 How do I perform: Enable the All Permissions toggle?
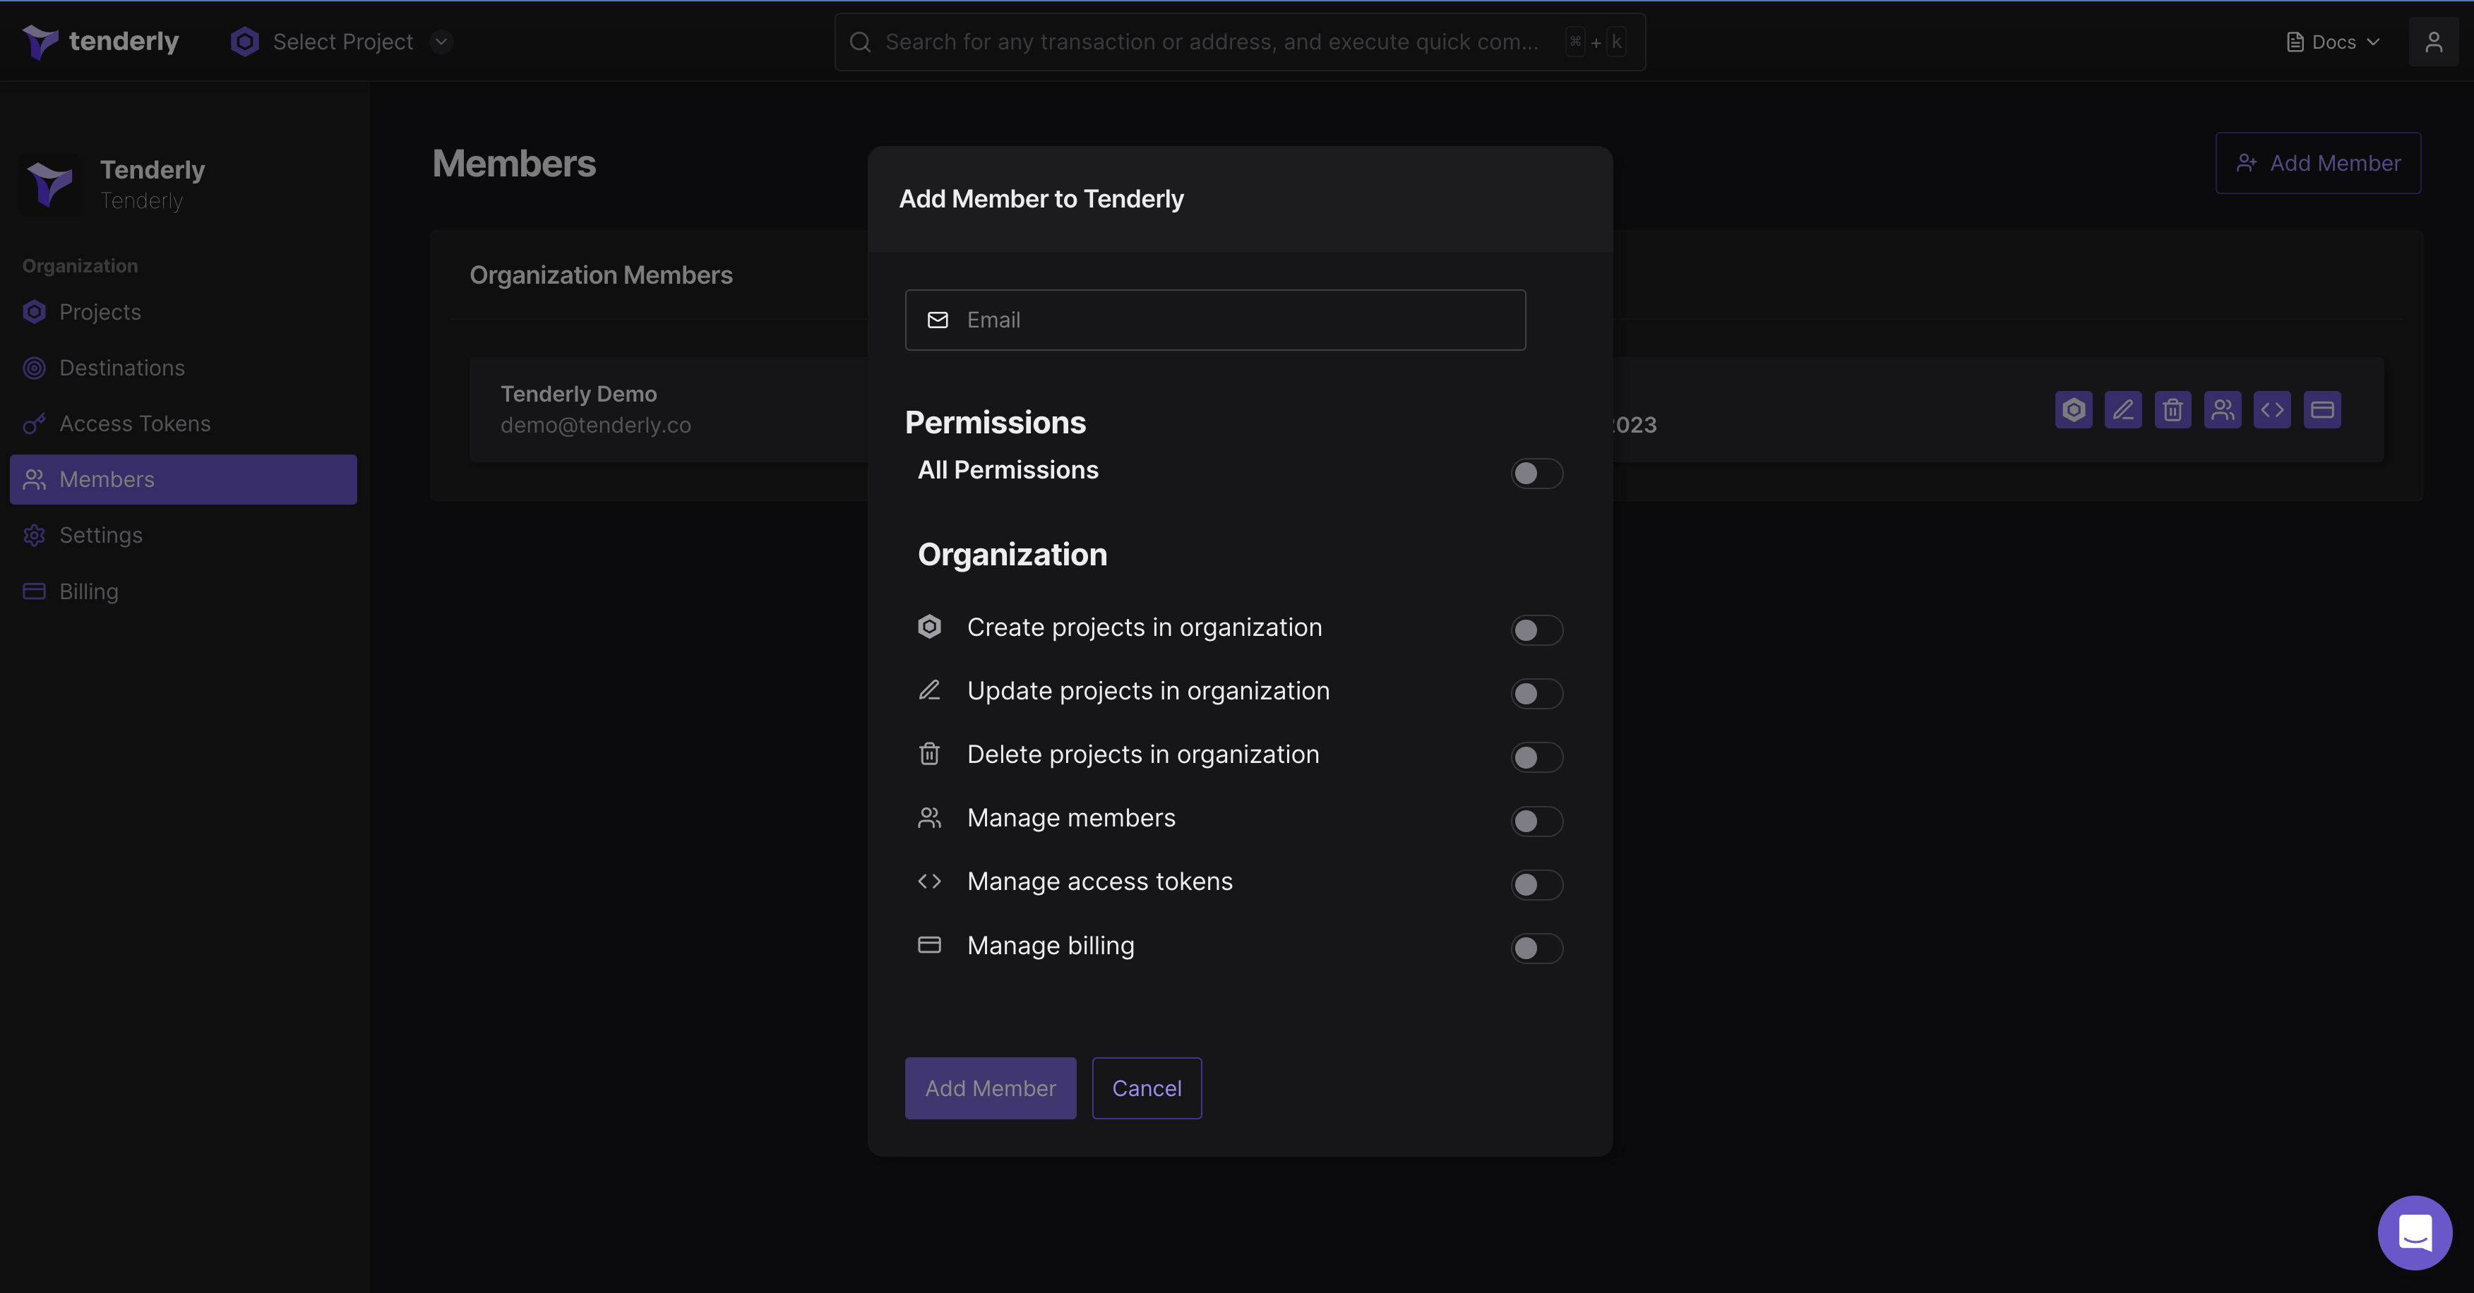click(1536, 474)
